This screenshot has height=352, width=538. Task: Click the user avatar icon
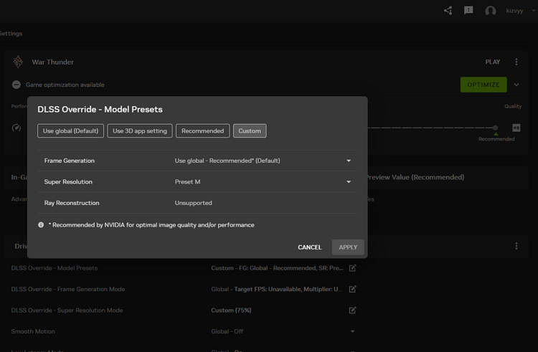tap(491, 11)
